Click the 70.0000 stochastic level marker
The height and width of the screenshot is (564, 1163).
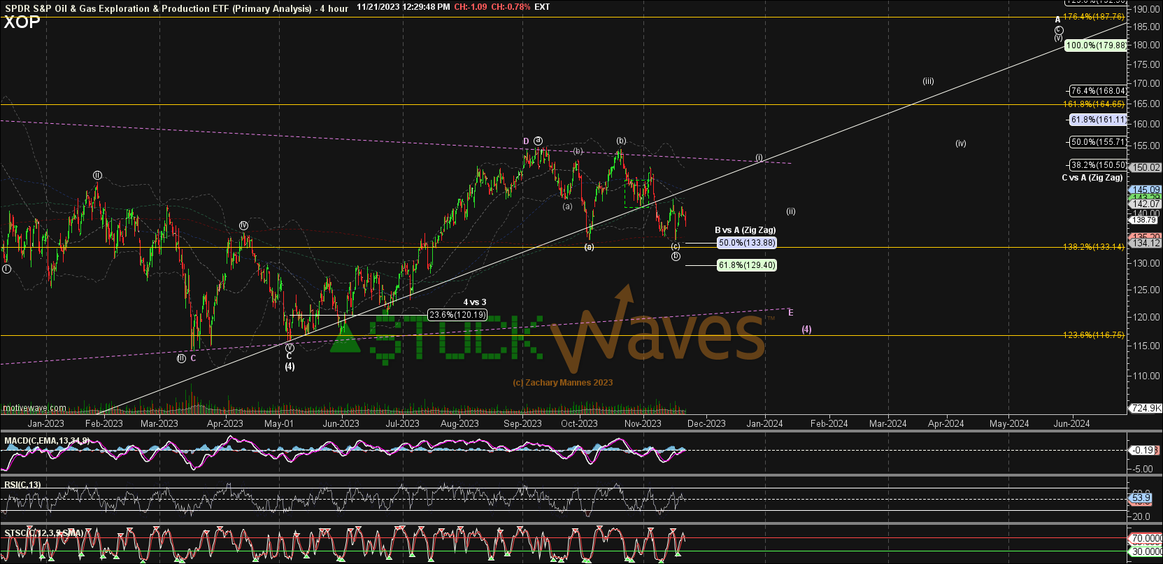pos(1147,539)
